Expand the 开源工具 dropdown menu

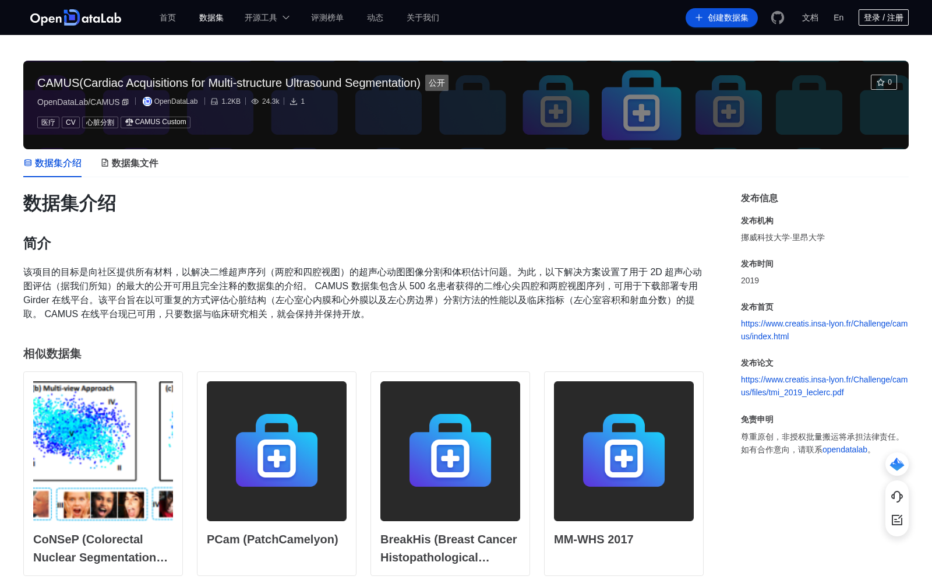pos(267,17)
